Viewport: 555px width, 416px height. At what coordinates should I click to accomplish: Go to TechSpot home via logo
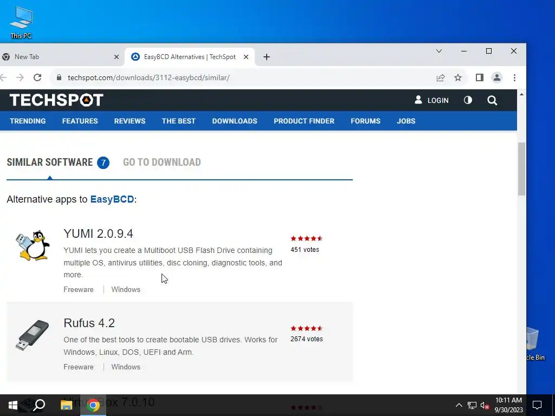coord(56,100)
